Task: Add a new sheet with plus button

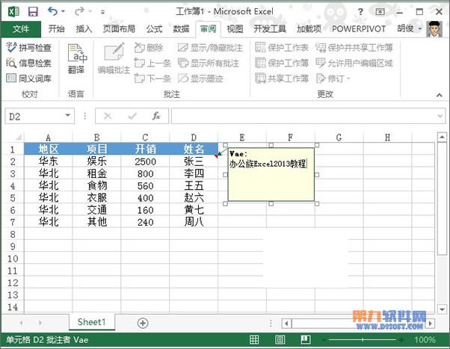Action: [143, 323]
